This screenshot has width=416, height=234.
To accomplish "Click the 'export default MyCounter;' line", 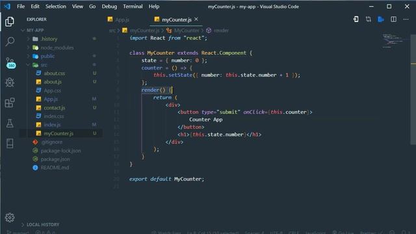I will [x=166, y=179].
